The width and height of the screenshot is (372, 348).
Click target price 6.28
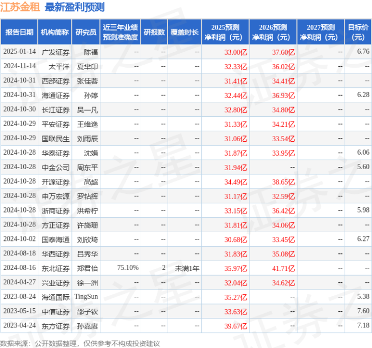click(x=363, y=95)
